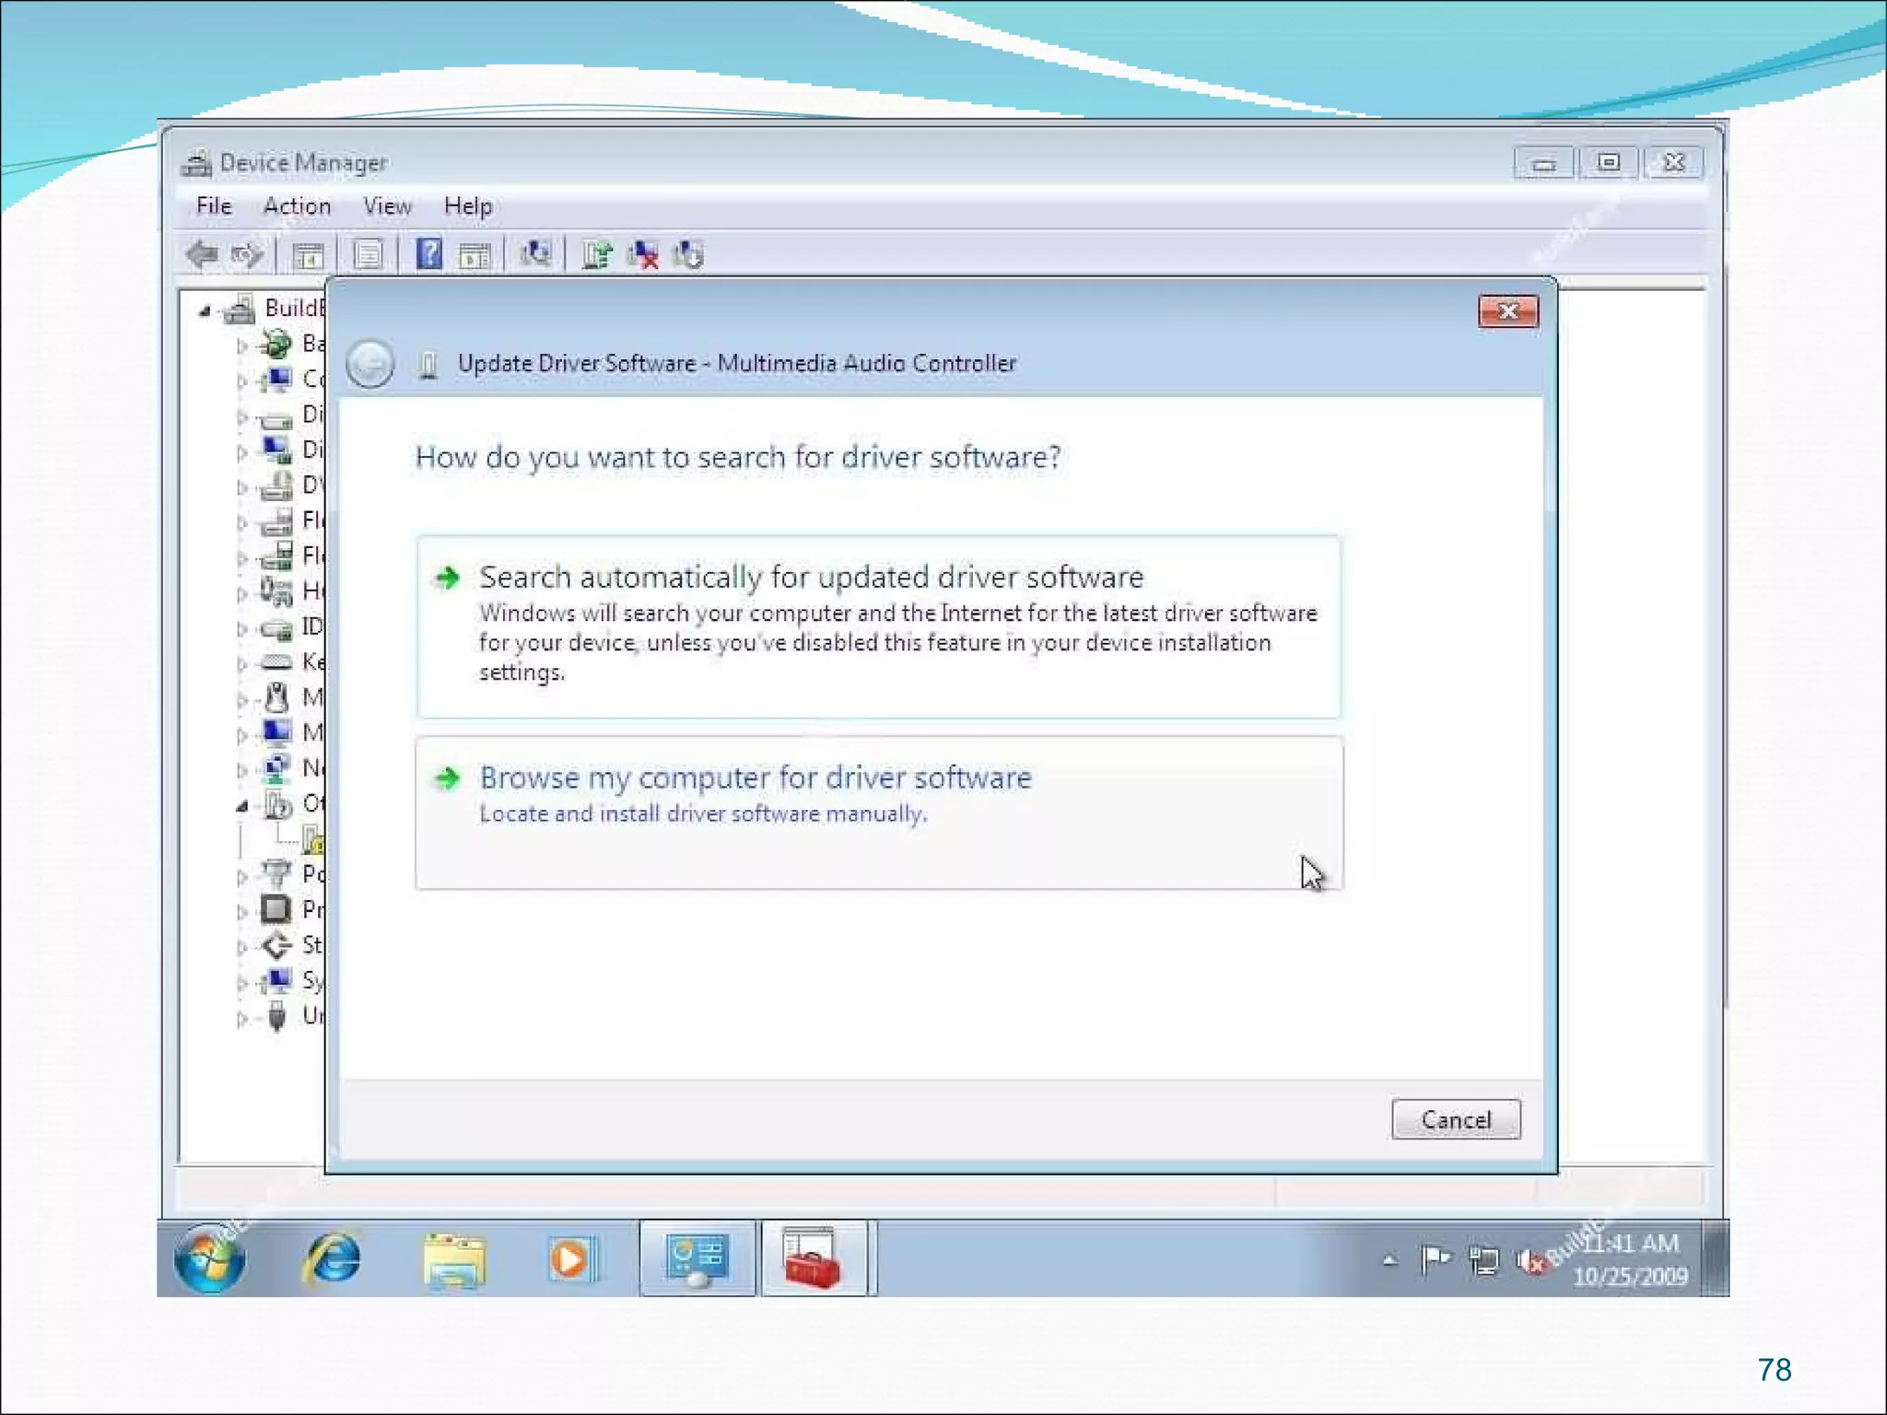
Task: Expand the bottom Universal Serial Bus node
Action: (x=241, y=1018)
